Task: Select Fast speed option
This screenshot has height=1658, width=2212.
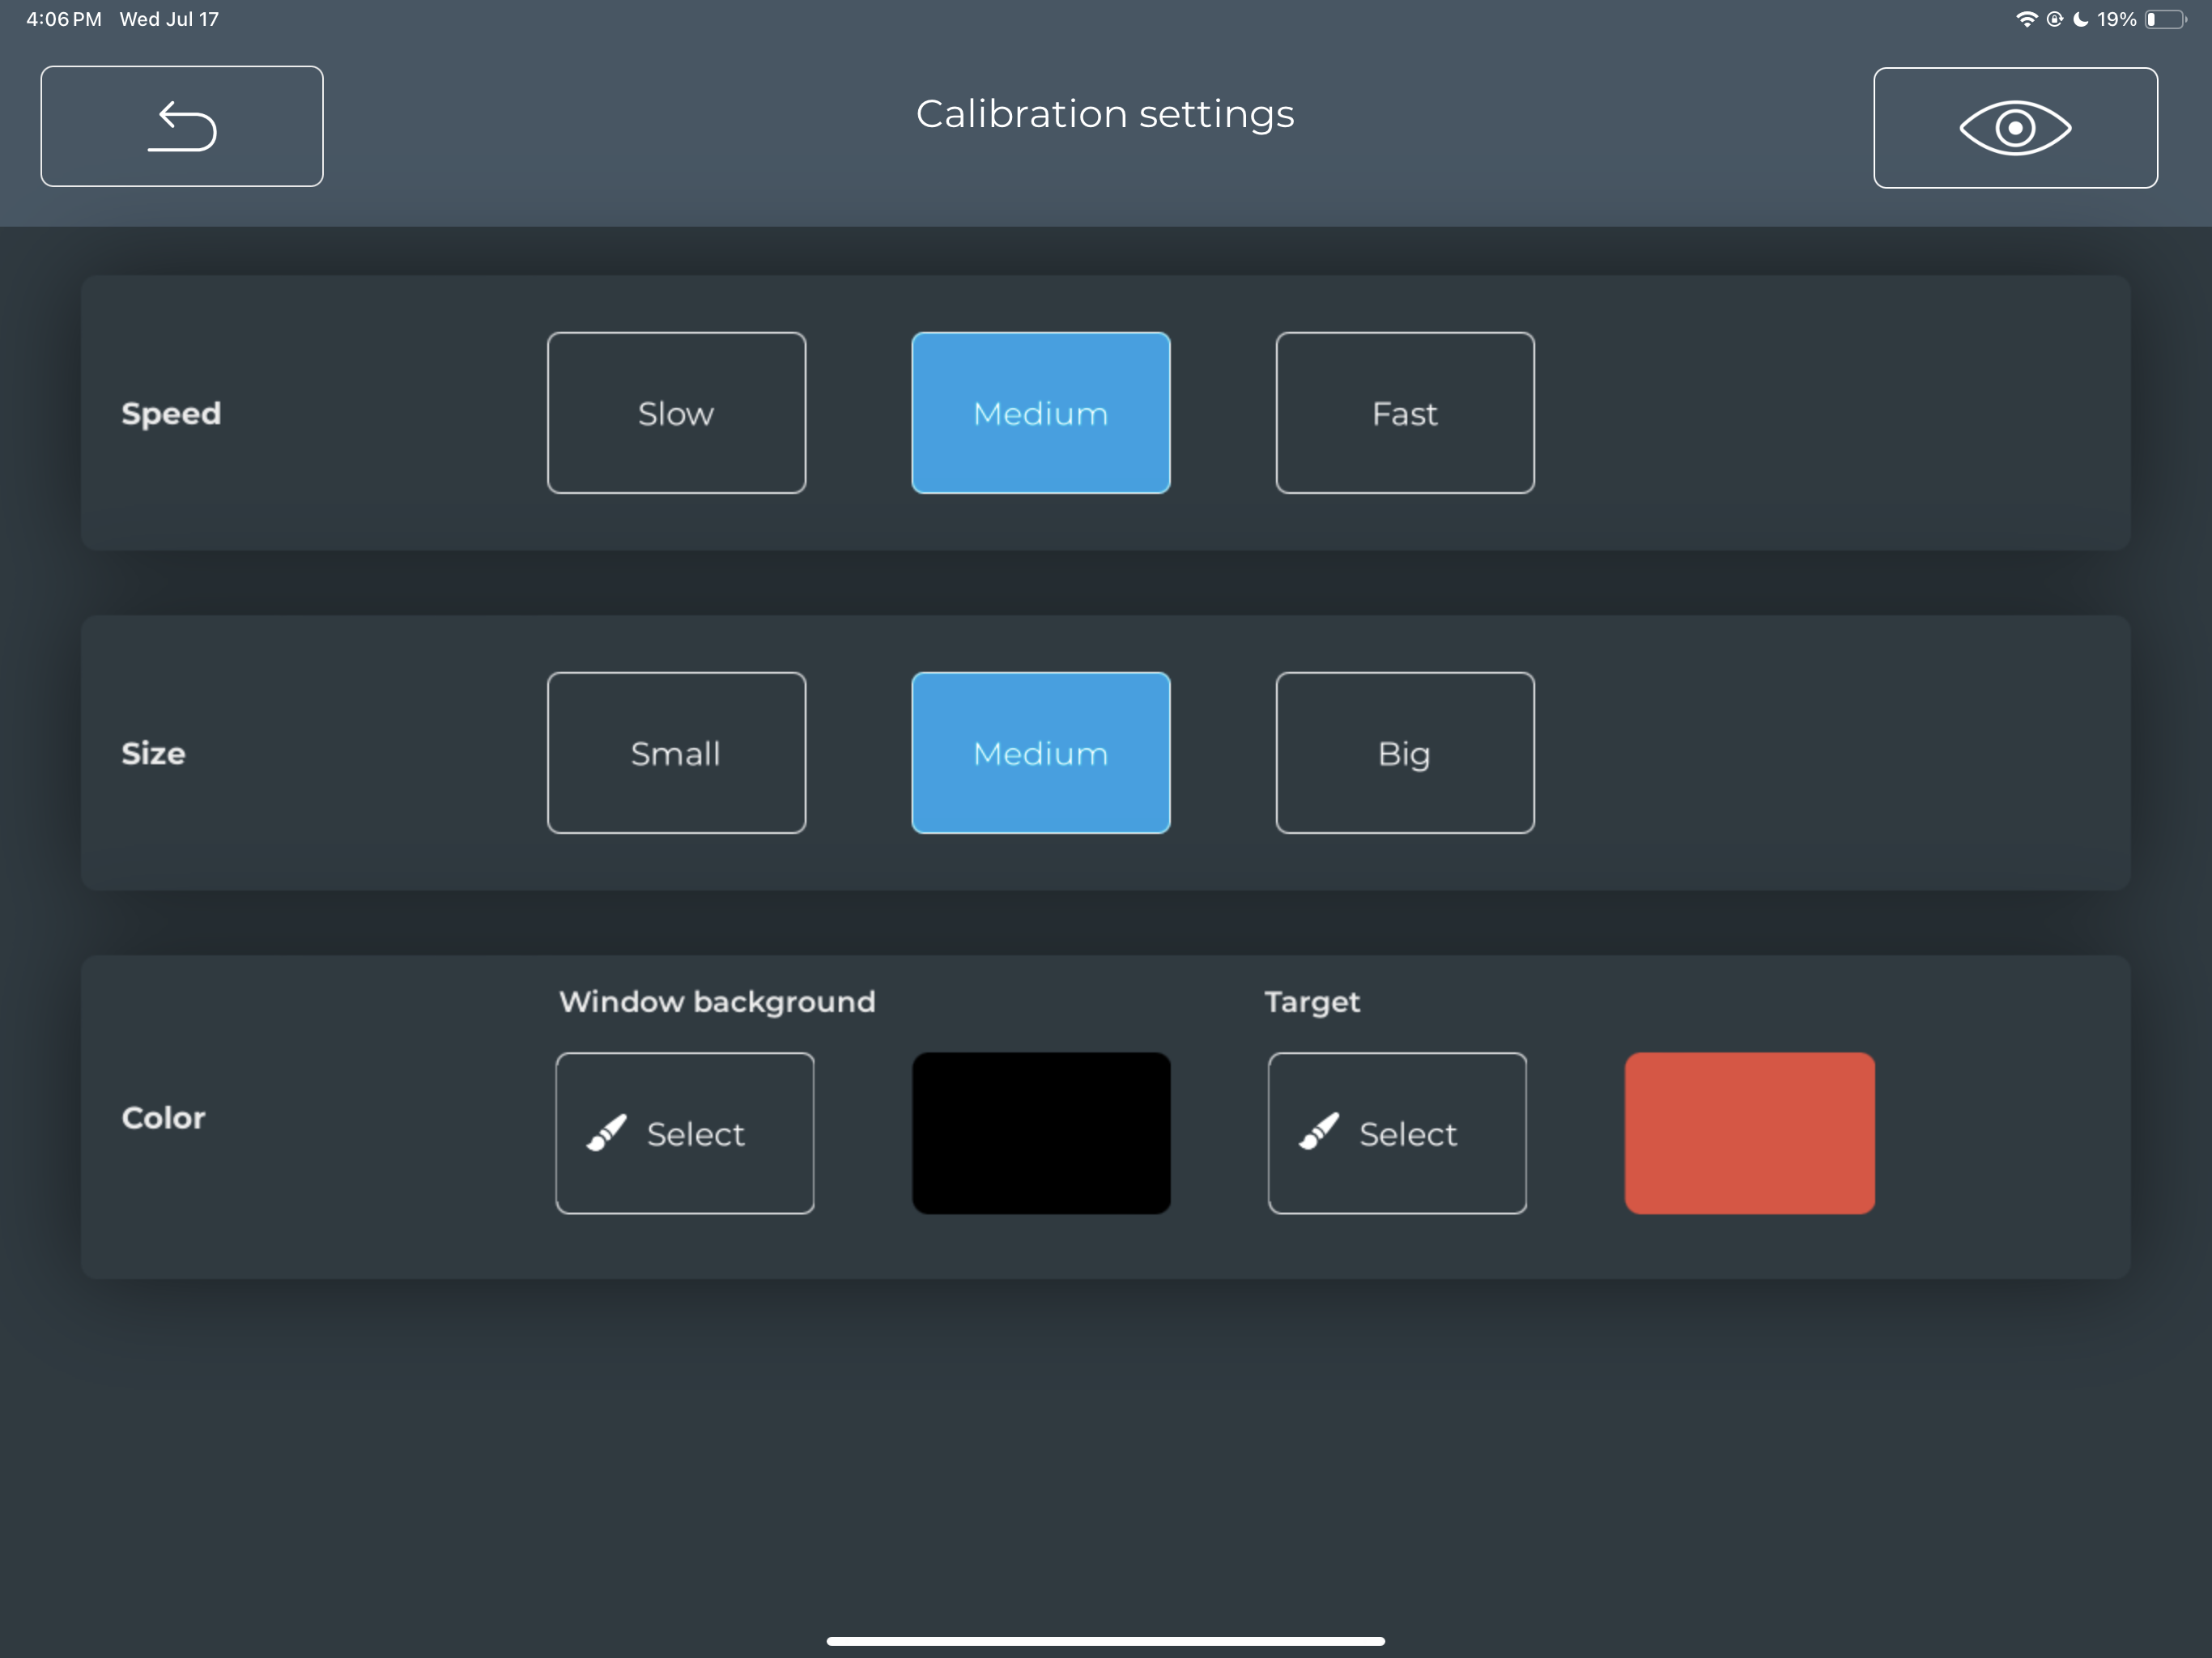Action: pyautogui.click(x=1405, y=412)
